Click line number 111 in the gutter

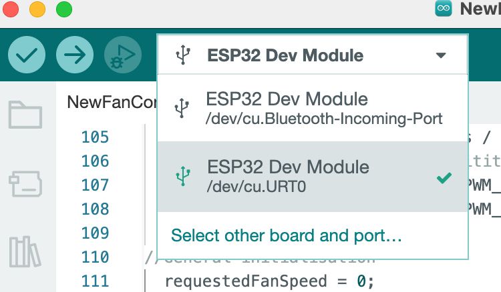point(96,281)
